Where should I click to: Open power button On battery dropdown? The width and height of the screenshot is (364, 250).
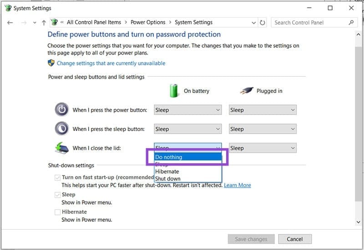(188, 110)
